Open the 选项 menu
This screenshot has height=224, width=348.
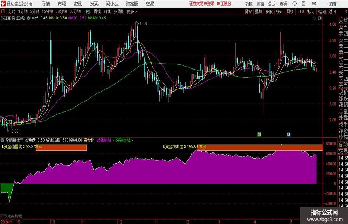283,4
